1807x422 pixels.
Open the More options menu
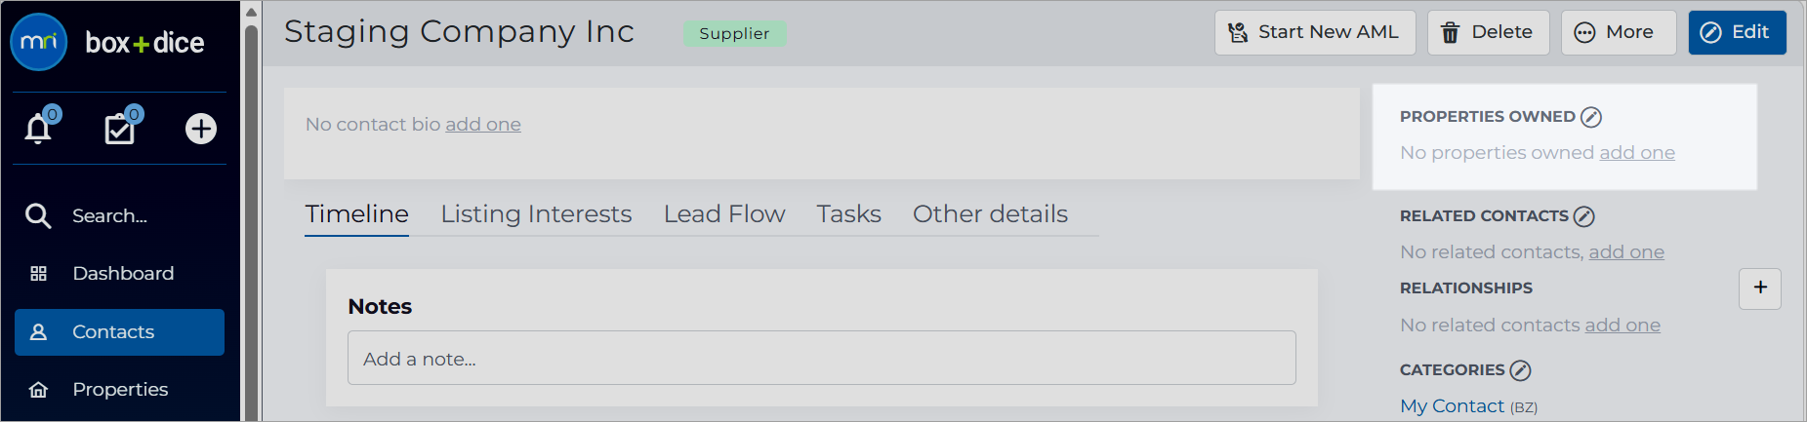(x=1619, y=32)
